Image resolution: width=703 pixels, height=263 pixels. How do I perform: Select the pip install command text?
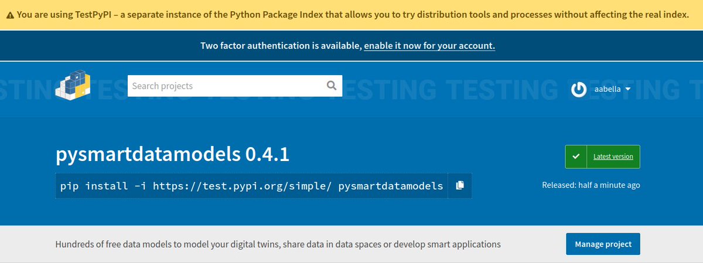[252, 186]
